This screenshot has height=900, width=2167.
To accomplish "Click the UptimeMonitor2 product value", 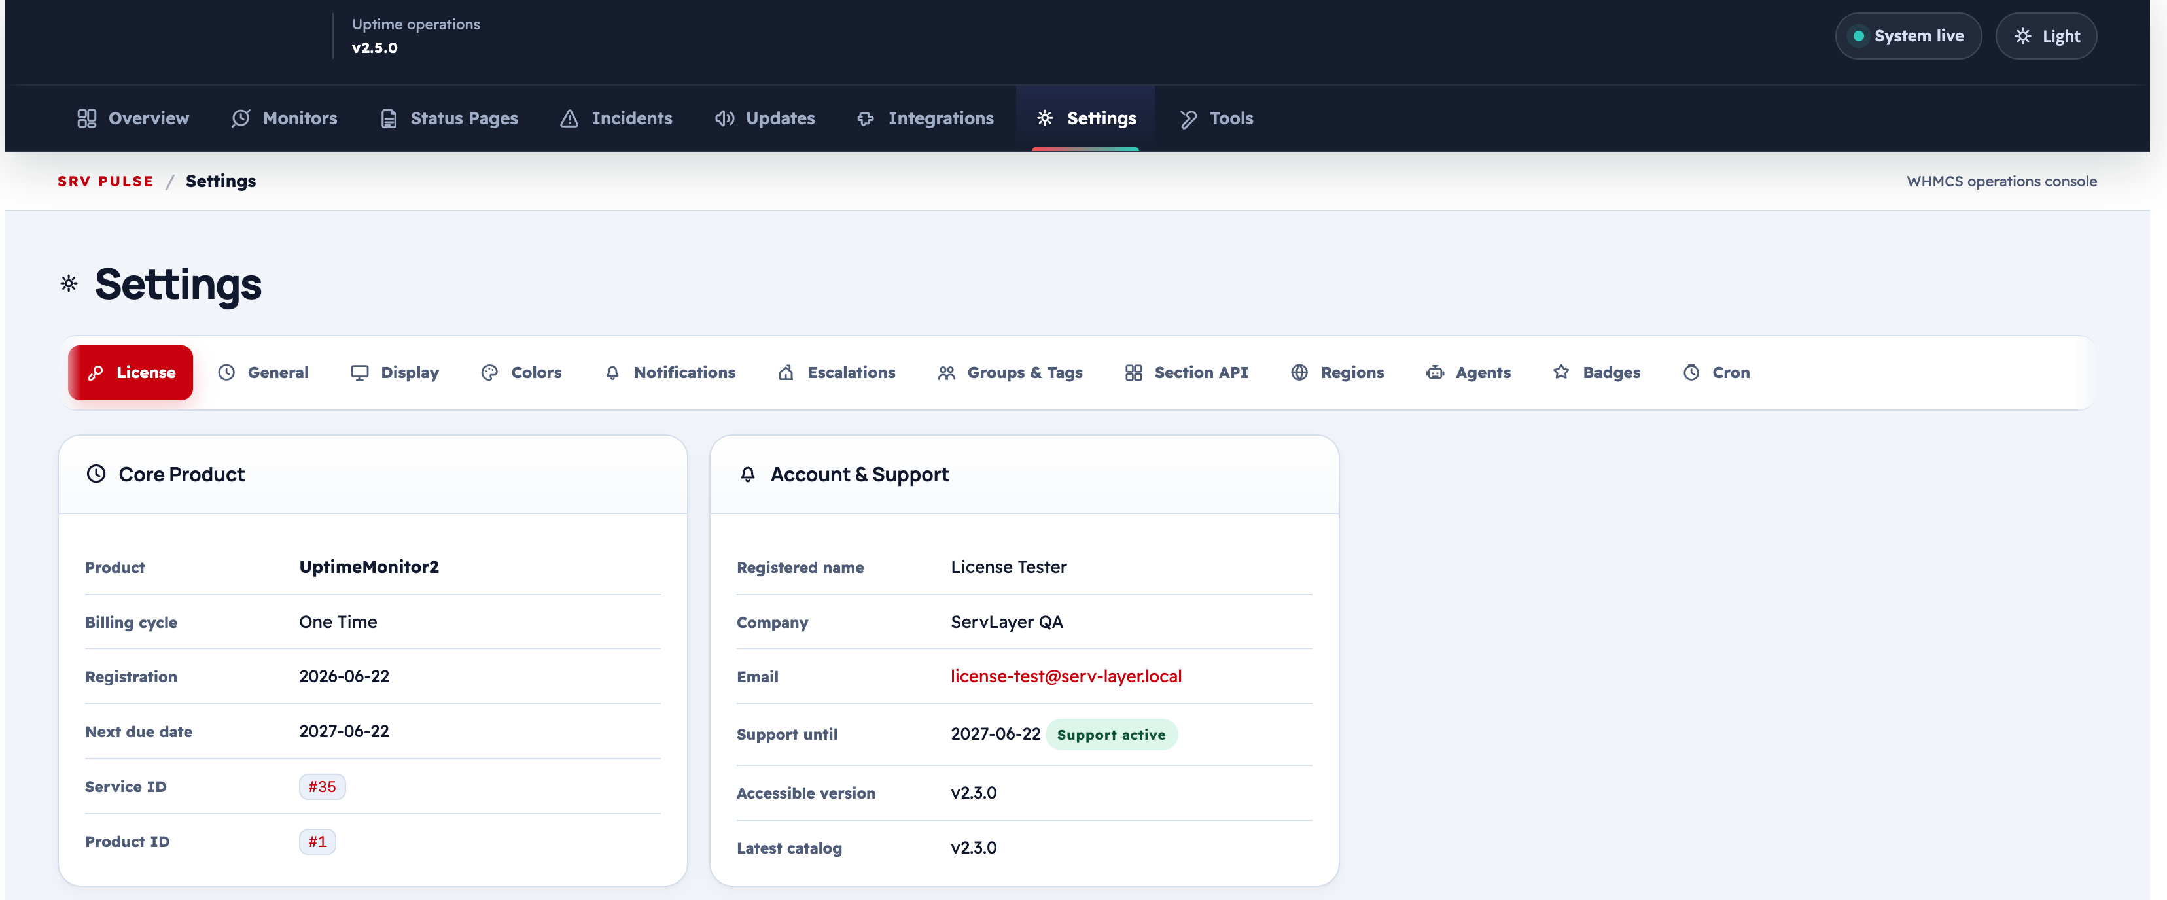I will click(369, 567).
